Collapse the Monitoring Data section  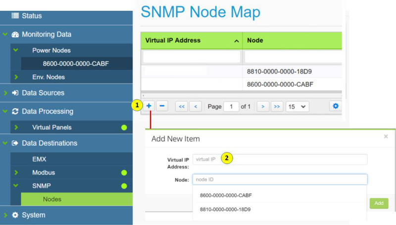[x=5, y=35]
